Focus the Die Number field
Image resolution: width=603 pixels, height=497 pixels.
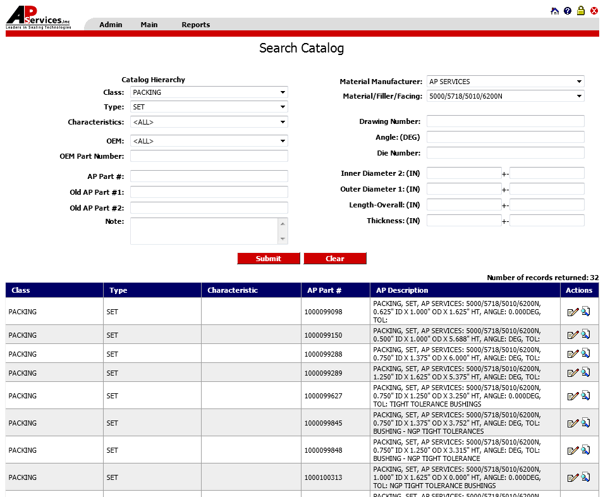[505, 153]
